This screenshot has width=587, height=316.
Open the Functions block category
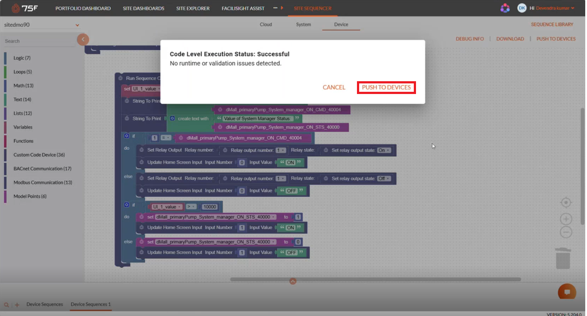coord(23,141)
